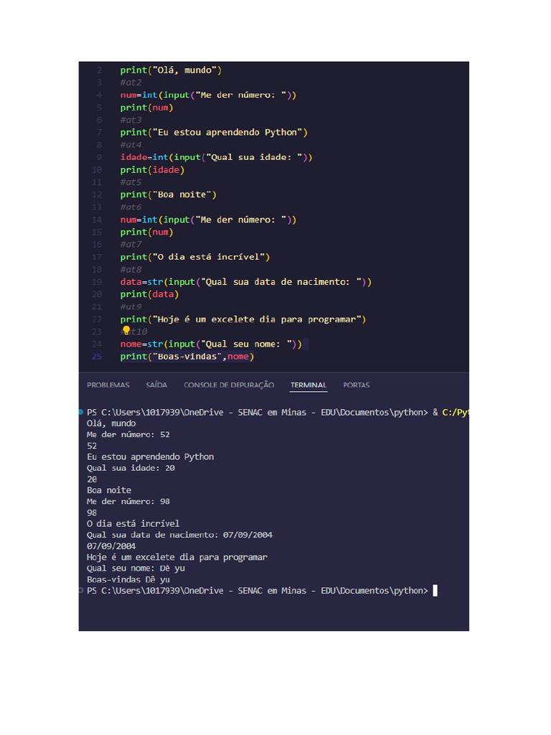Screen dimensions: 551x735
Task: Click the lightbulb quick-fix icon
Action: pos(126,330)
